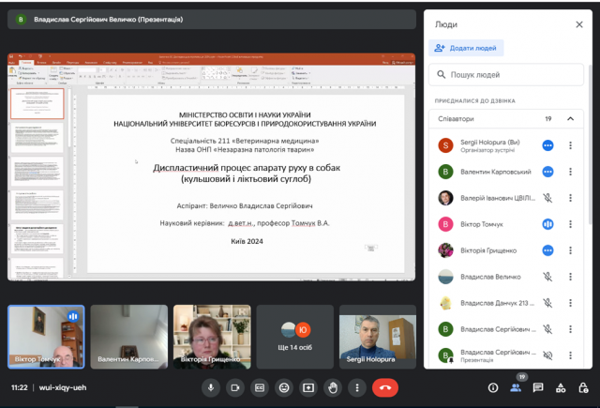Open options for Владислав Сергійович Презентація row
This screenshot has width=600, height=408.
coord(570,355)
